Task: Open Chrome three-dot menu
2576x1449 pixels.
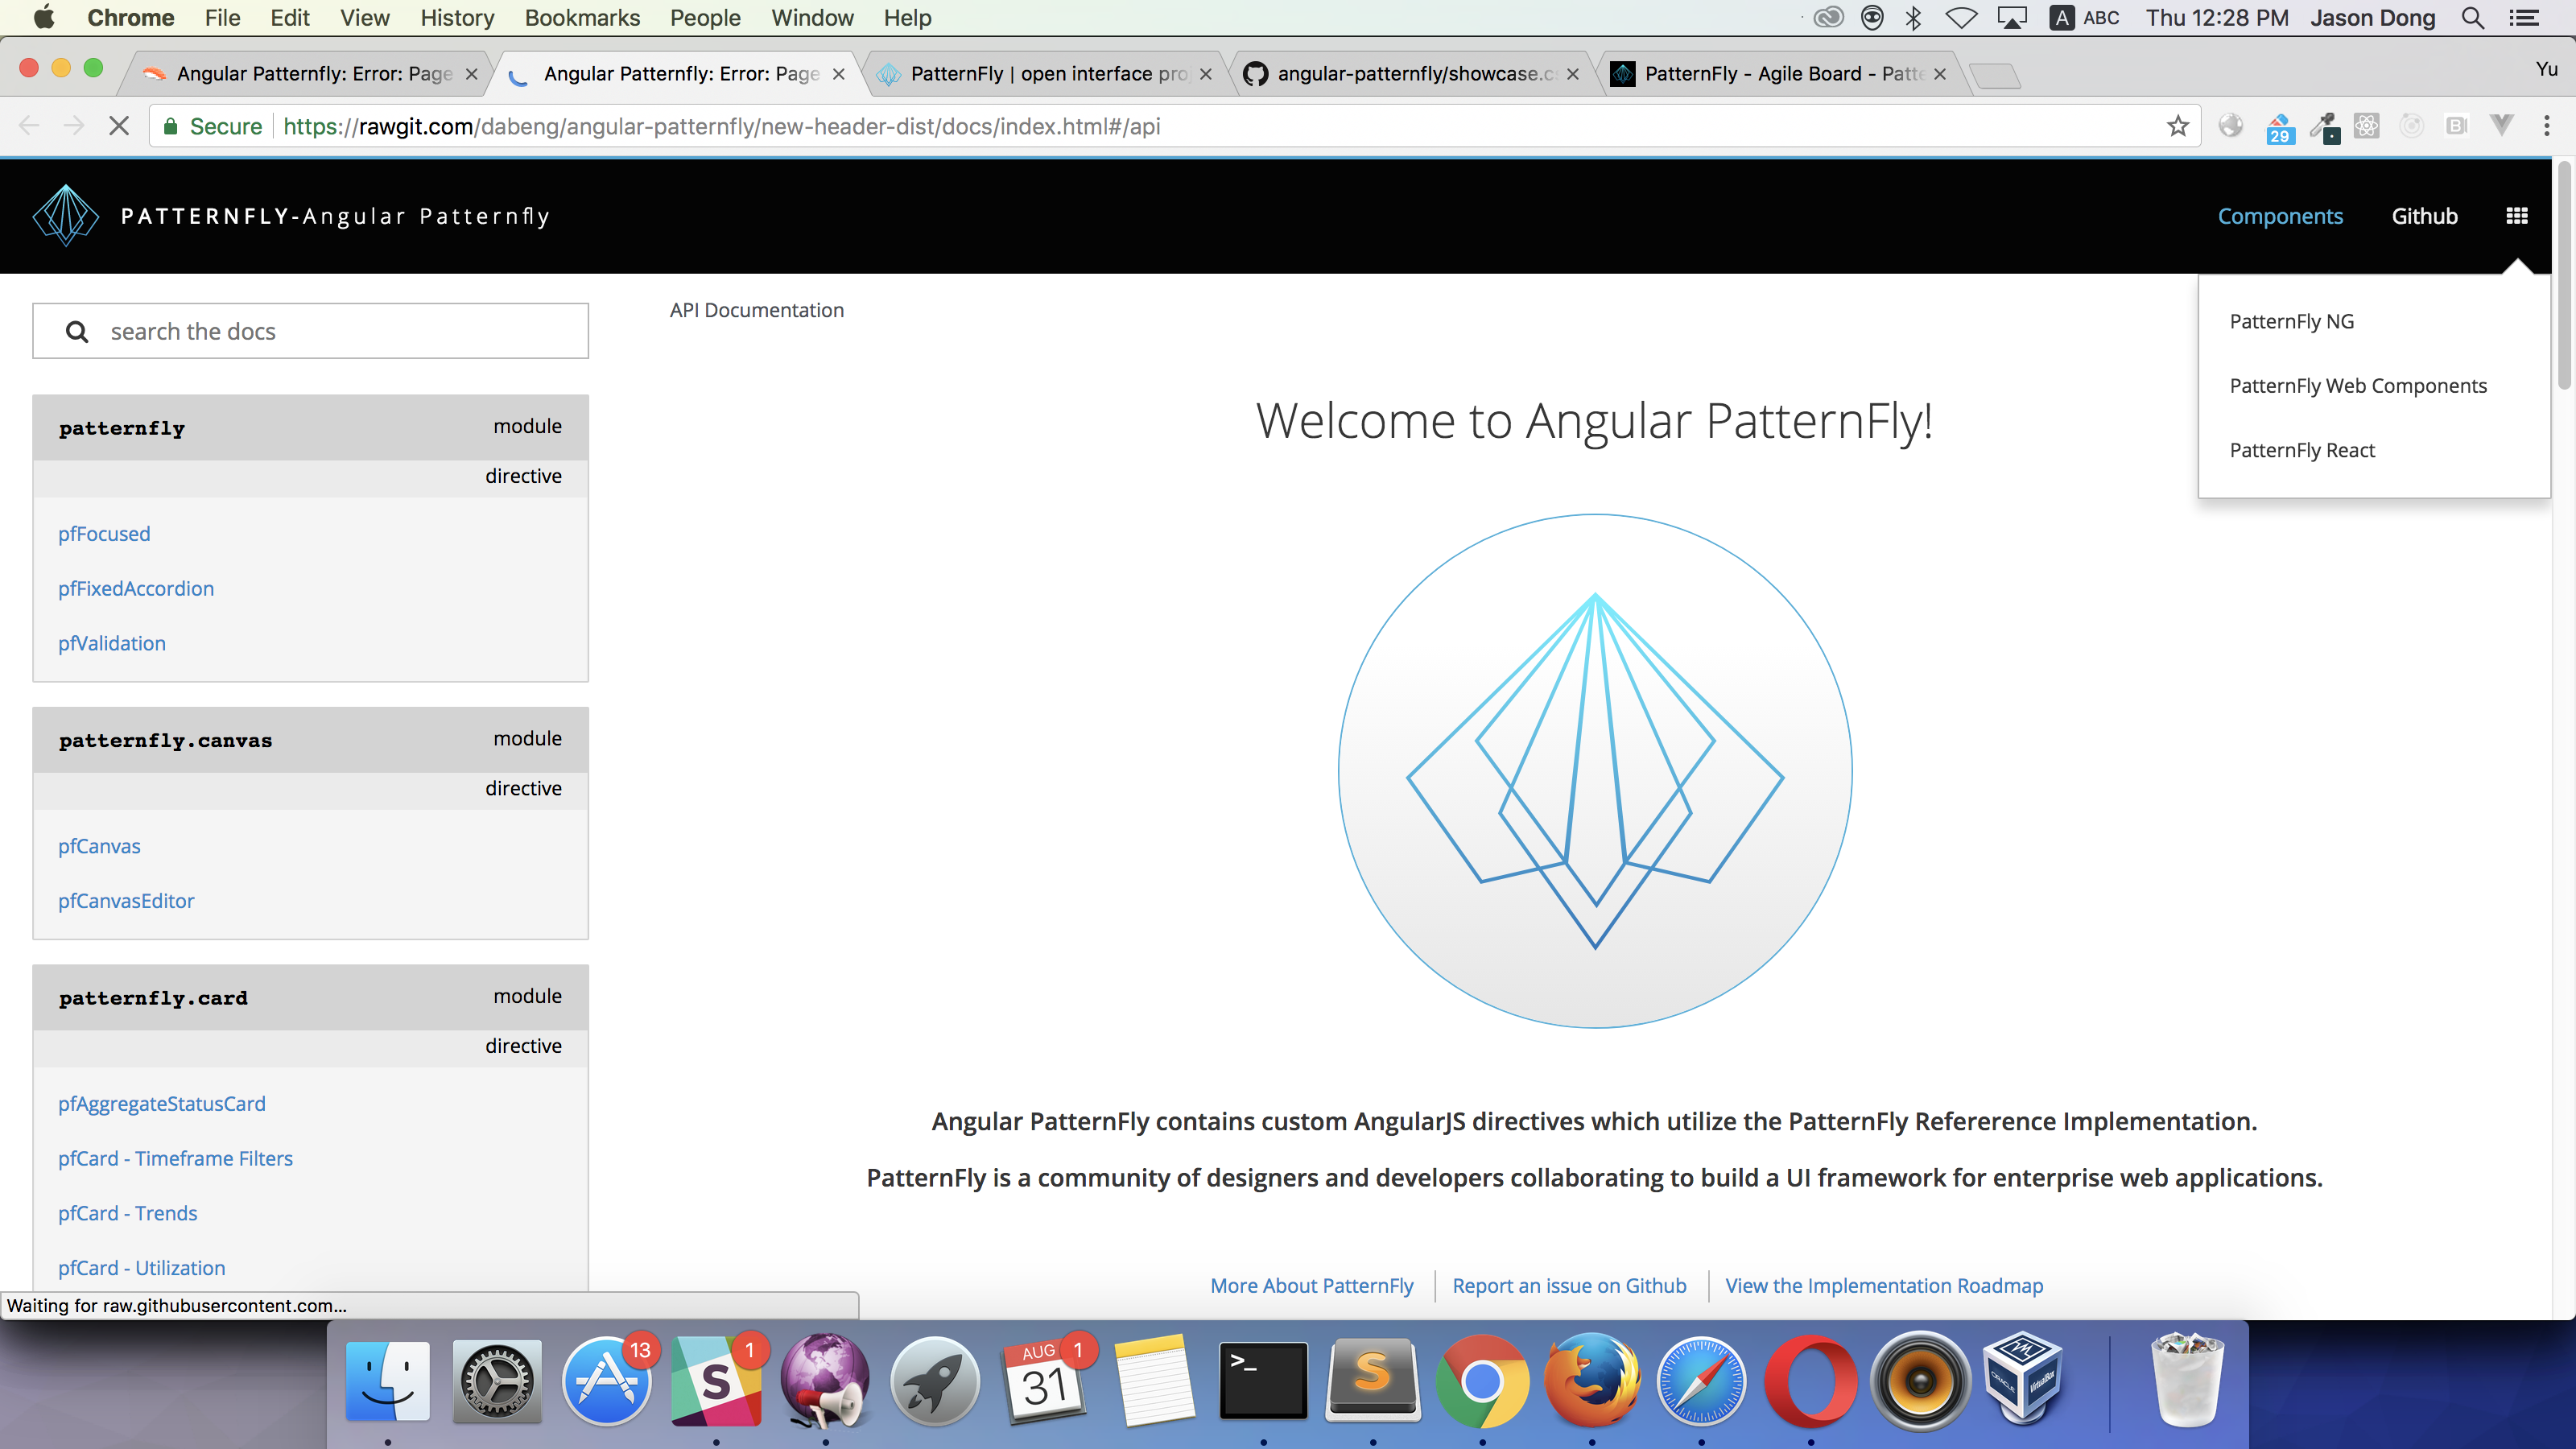Action: 2546,126
